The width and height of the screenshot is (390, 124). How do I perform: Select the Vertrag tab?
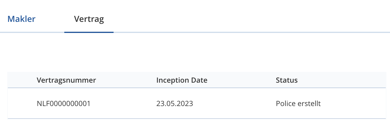coord(89,19)
